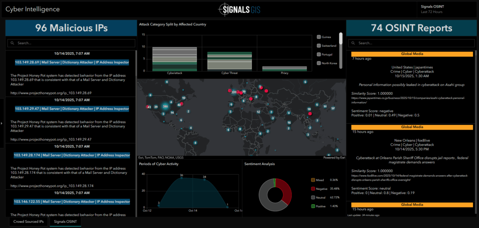Click the 239 cluster marker over Europe
Image resolution: width=479 pixels, height=228 pixels.
[x=233, y=93]
